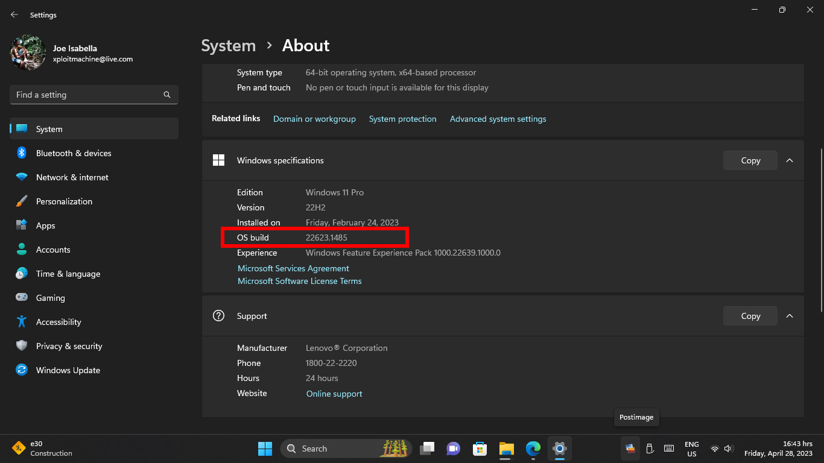The image size is (824, 463).
Task: Launch Microsoft Edge from the taskbar
Action: (533, 449)
